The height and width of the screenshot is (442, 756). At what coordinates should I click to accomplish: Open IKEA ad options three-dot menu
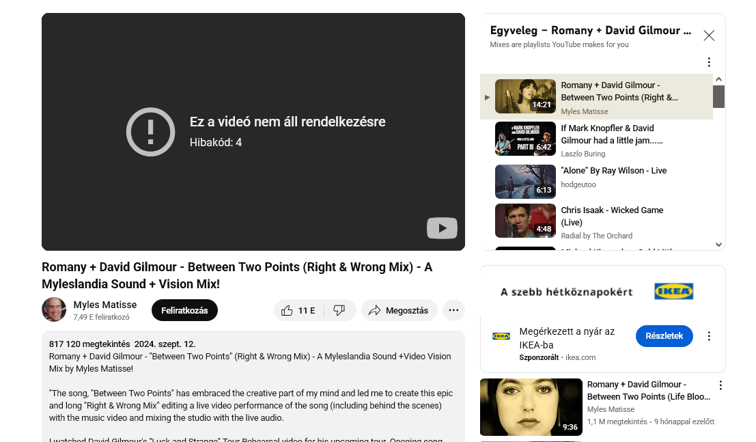[708, 336]
